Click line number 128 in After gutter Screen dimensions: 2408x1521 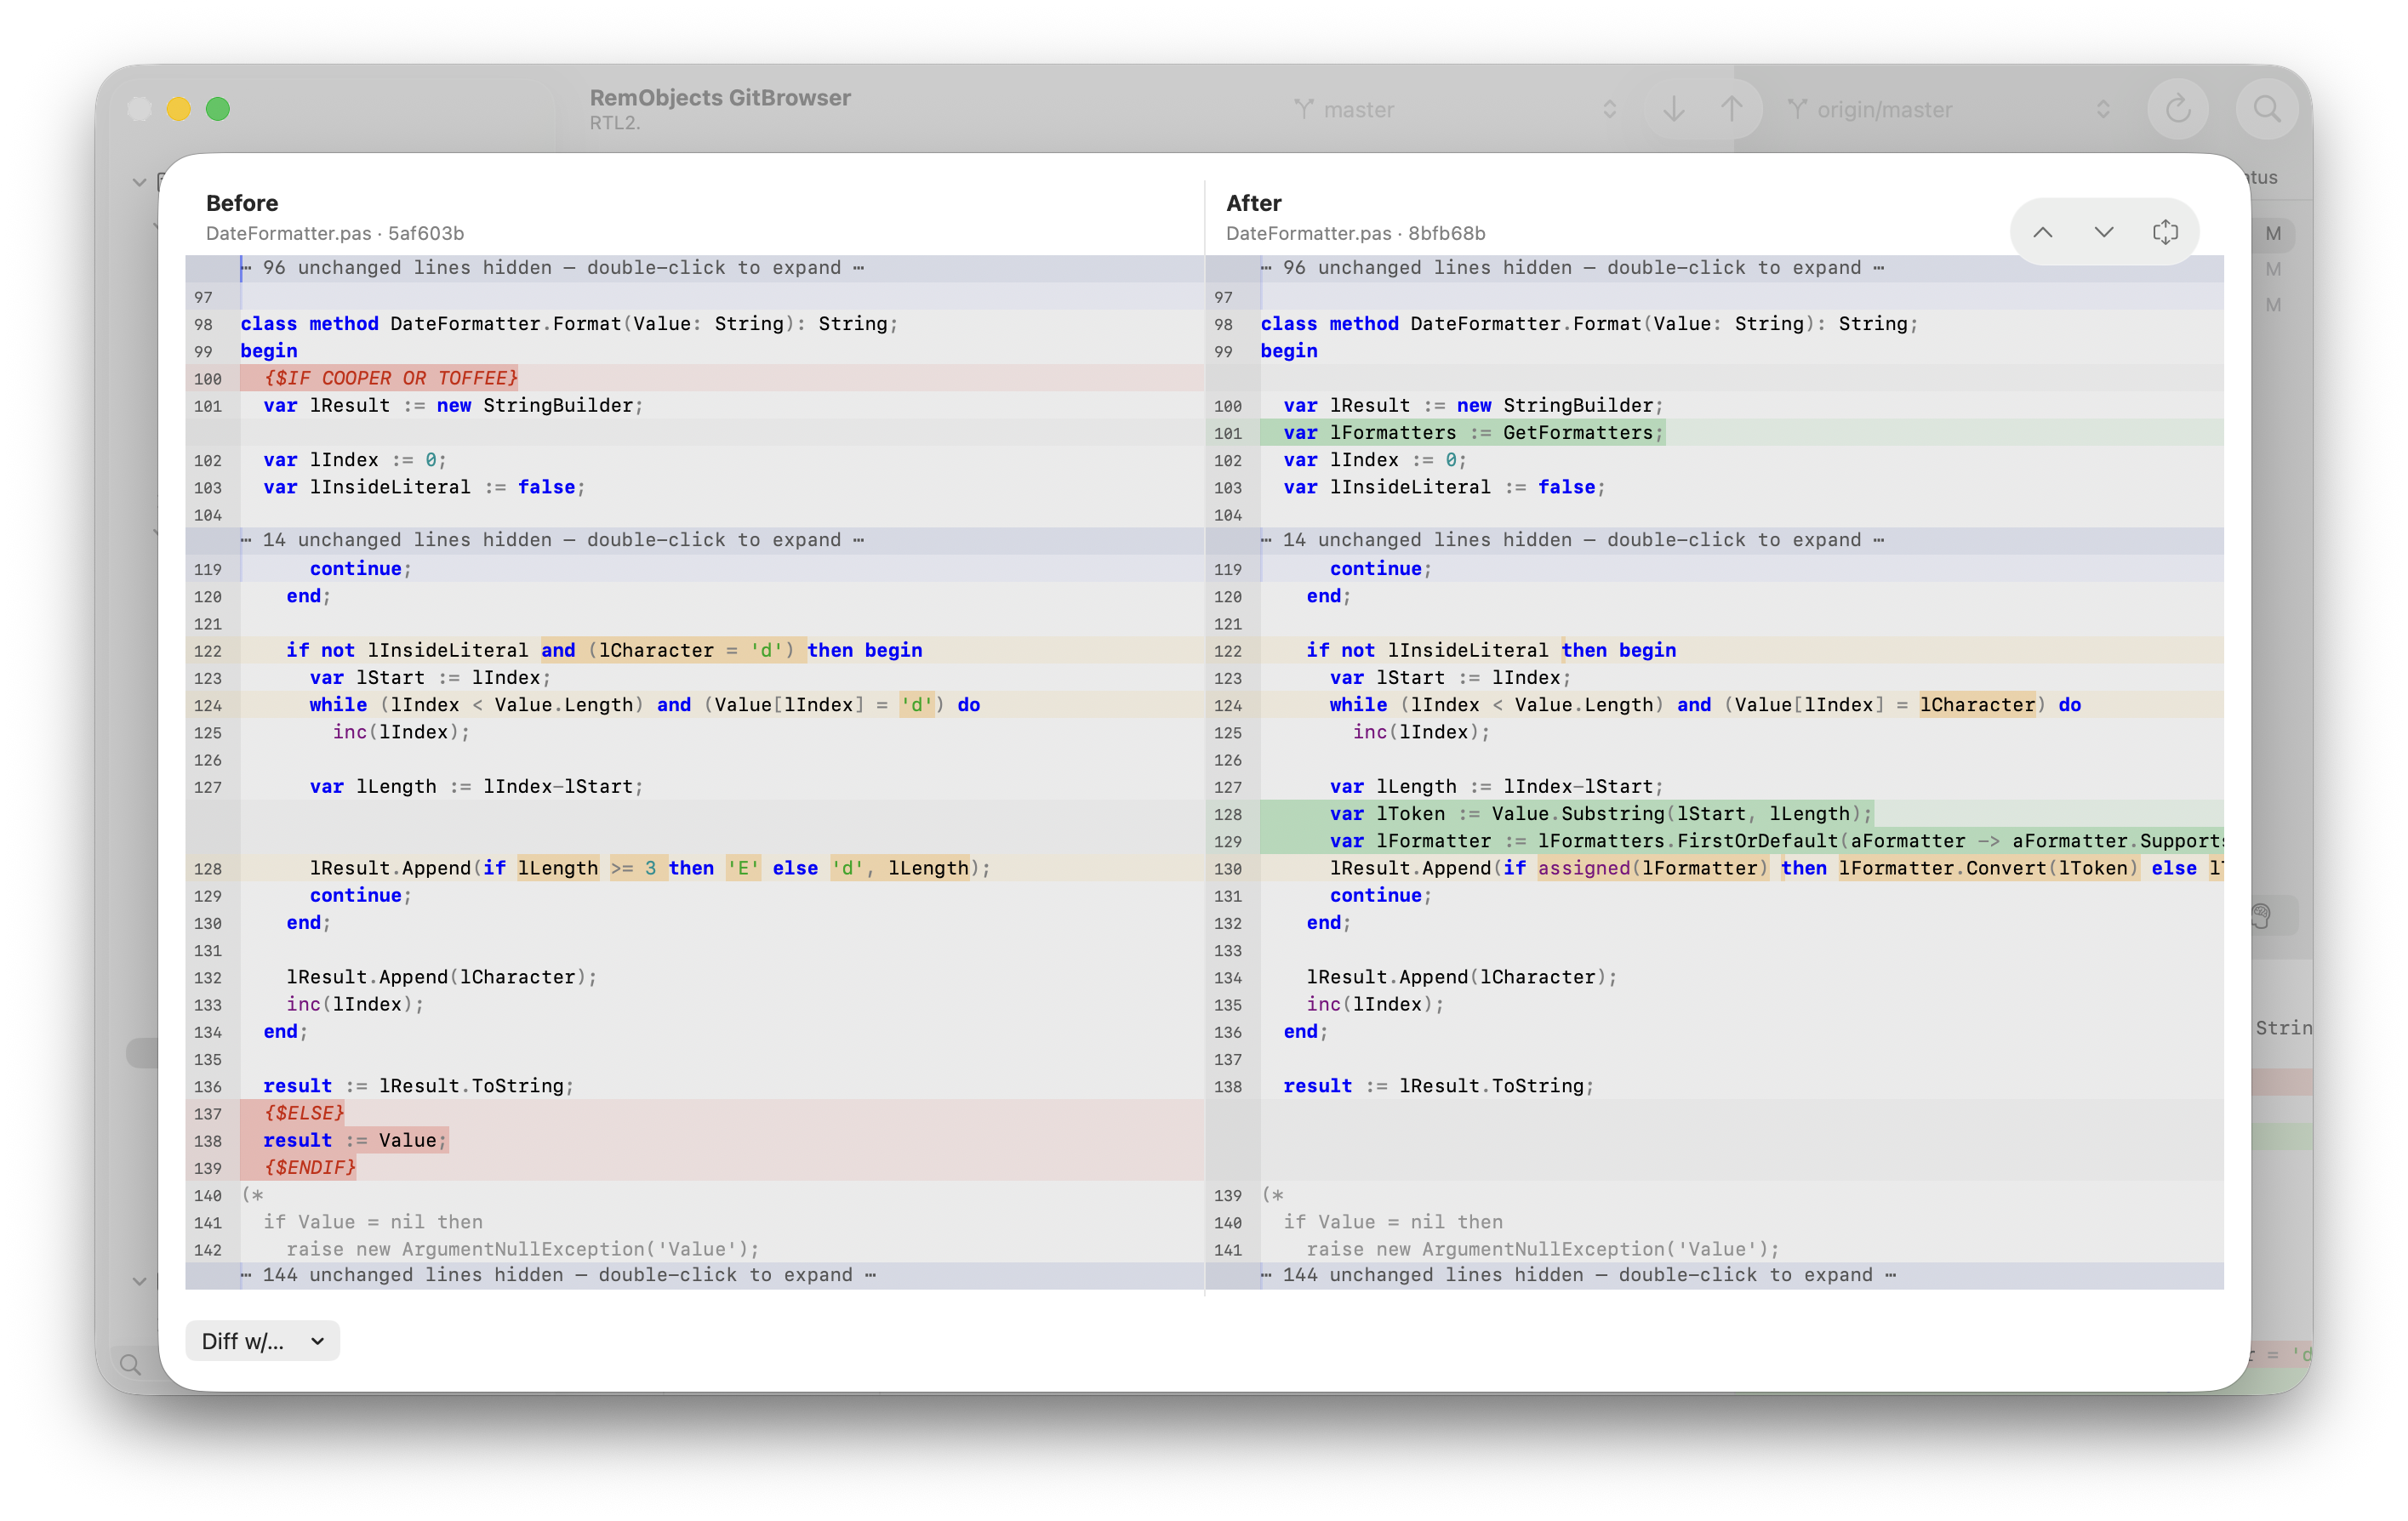pyautogui.click(x=1227, y=814)
